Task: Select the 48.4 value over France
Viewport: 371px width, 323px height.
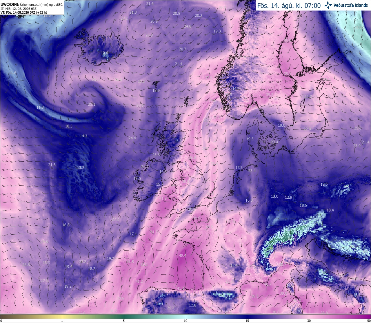Action: coord(183,256)
